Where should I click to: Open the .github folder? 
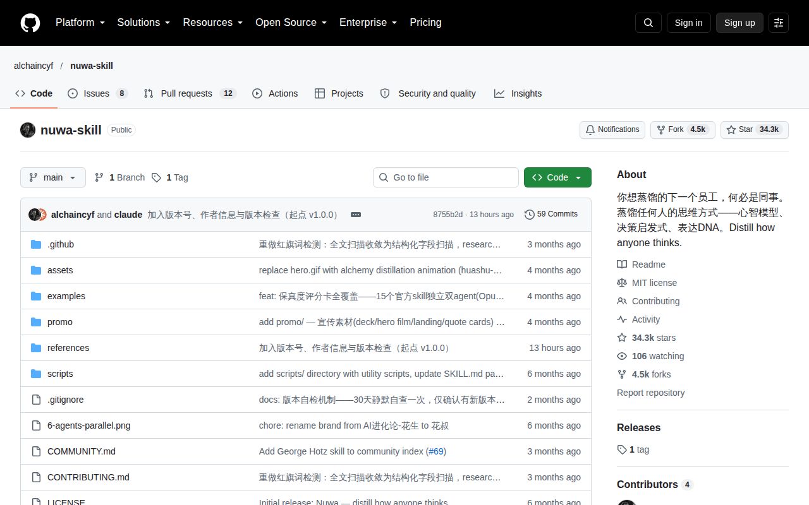pyautogui.click(x=61, y=244)
